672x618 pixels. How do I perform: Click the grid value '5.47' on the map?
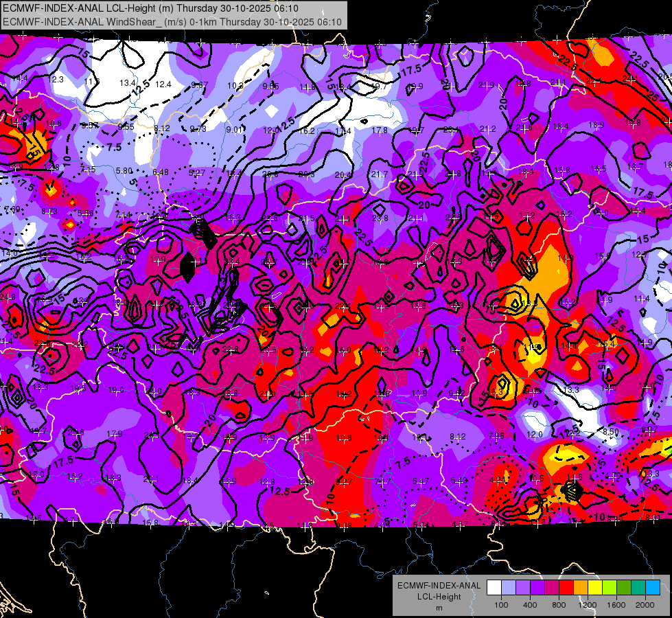coord(421,481)
